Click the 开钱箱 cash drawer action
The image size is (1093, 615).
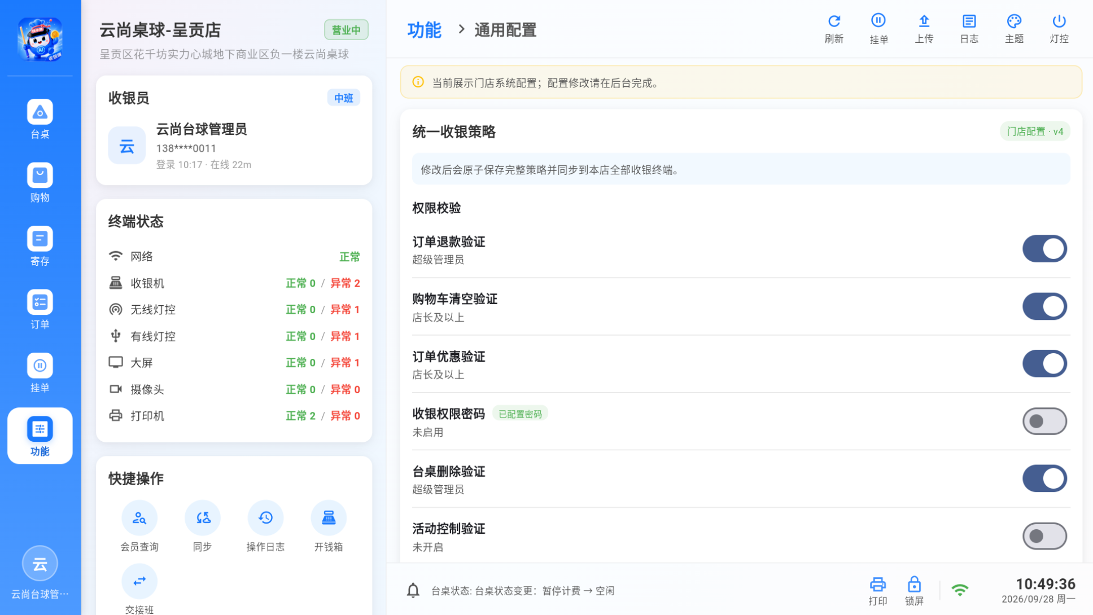329,526
